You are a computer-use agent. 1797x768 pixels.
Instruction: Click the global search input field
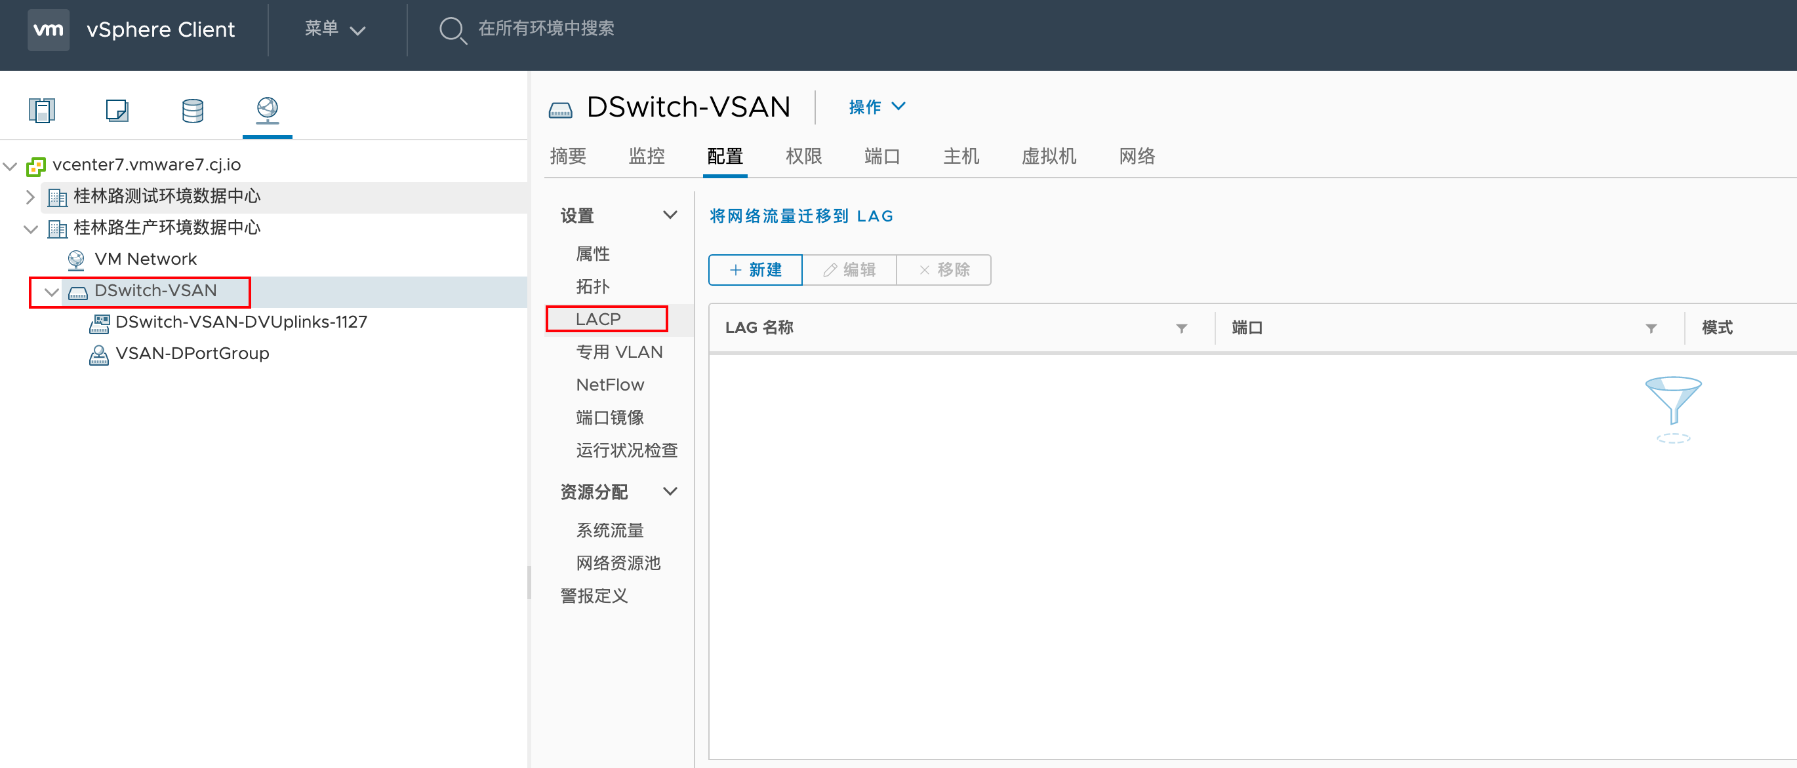click(x=546, y=29)
